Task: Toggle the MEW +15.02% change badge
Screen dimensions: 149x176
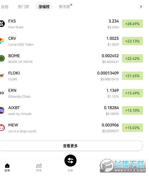Action: [x=133, y=128]
